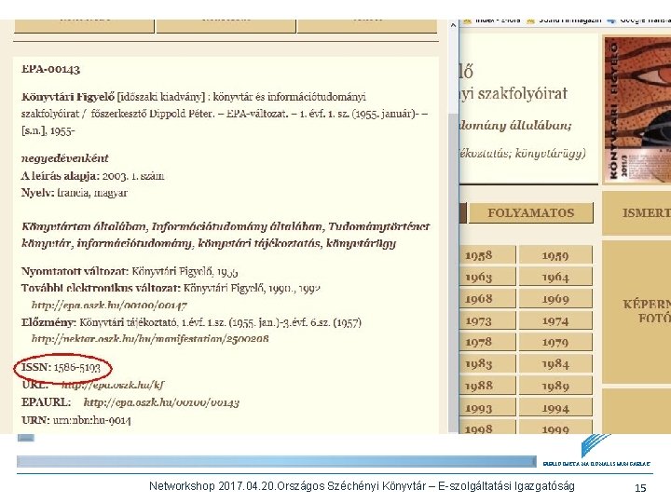Choose the 1974 volume
Screen dimensions: 671x503
tap(555, 320)
